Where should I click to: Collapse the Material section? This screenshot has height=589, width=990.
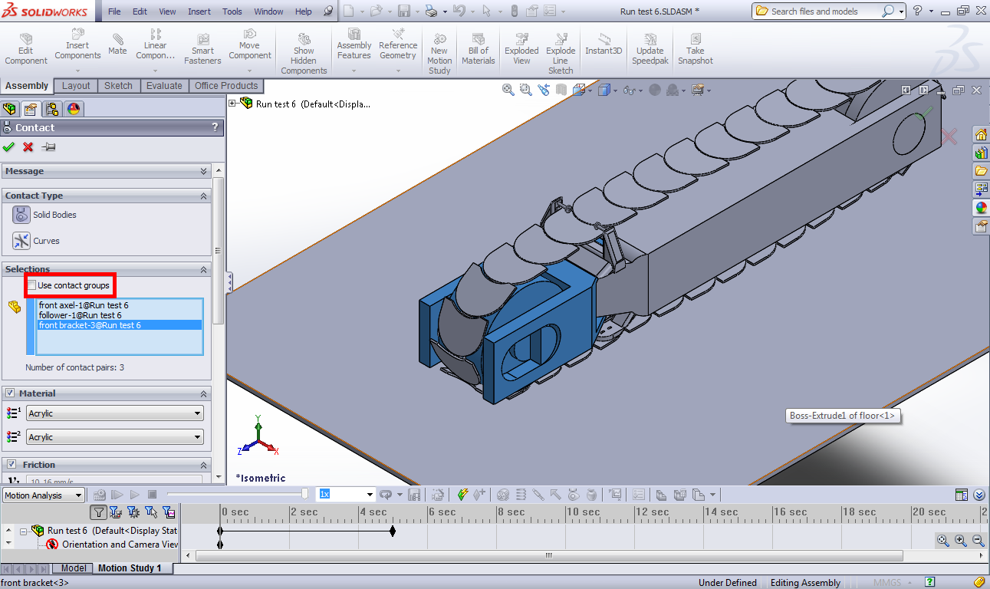click(x=203, y=393)
